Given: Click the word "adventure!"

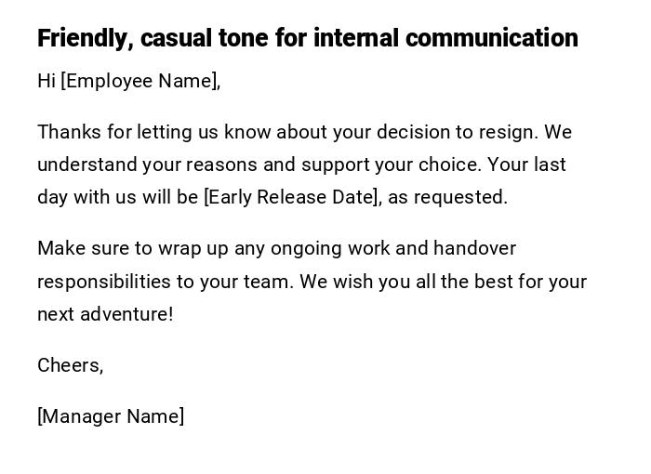Looking at the screenshot, I should point(126,314).
